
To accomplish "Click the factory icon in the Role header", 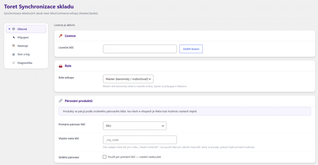I will [61, 66].
